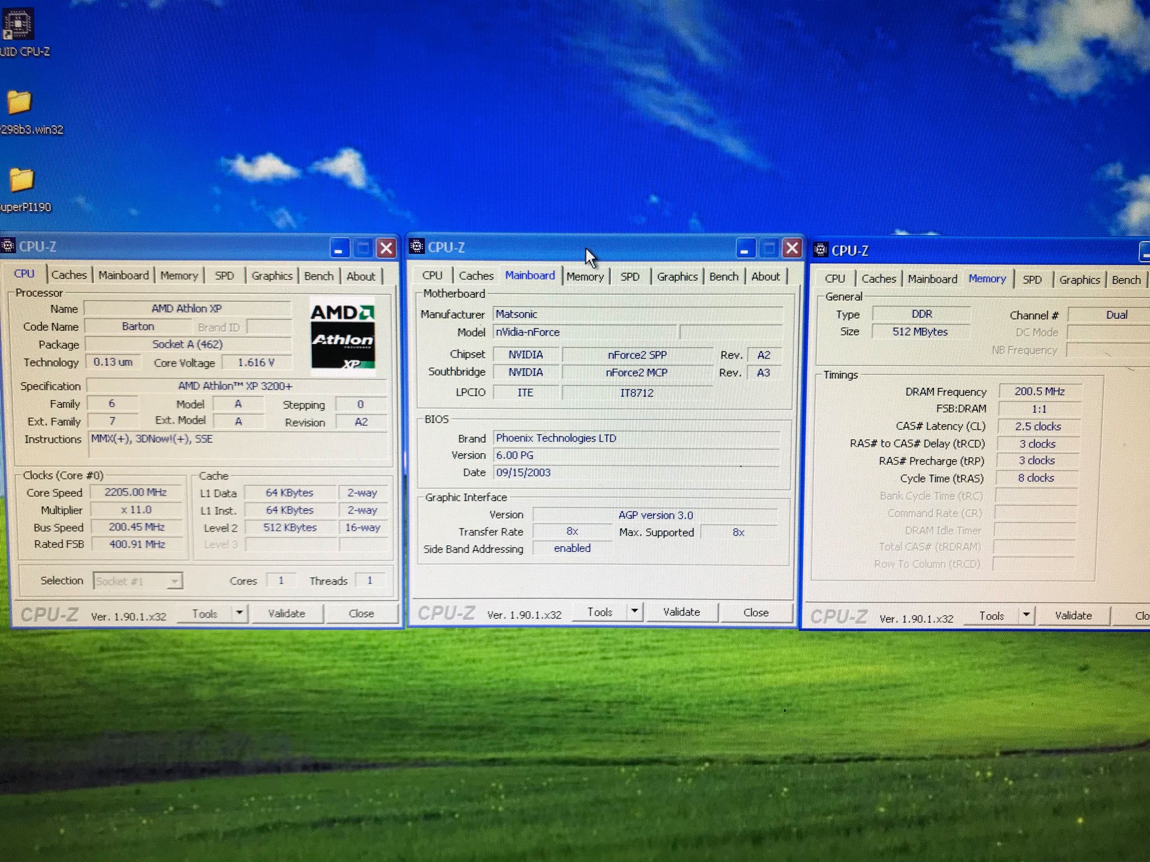
Task: Expand Tools dropdown arrow in left window
Action: pyautogui.click(x=239, y=613)
